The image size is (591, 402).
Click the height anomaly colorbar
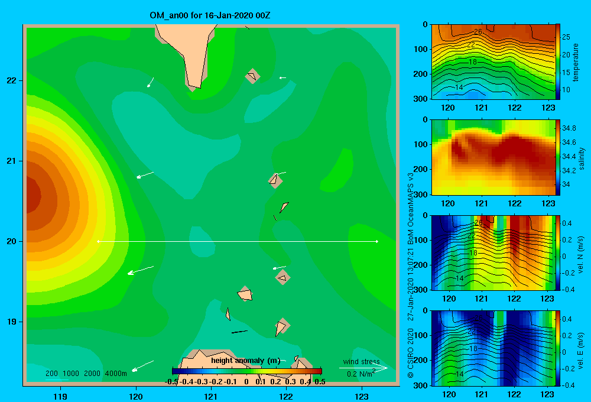247,371
